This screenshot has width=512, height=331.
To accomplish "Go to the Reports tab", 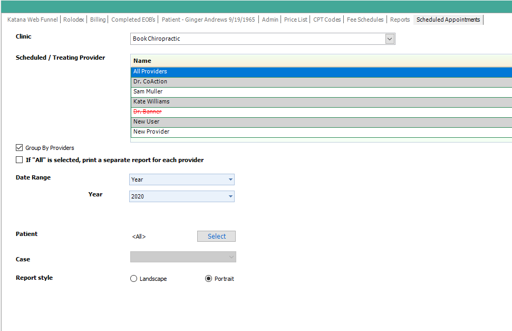I will (400, 20).
